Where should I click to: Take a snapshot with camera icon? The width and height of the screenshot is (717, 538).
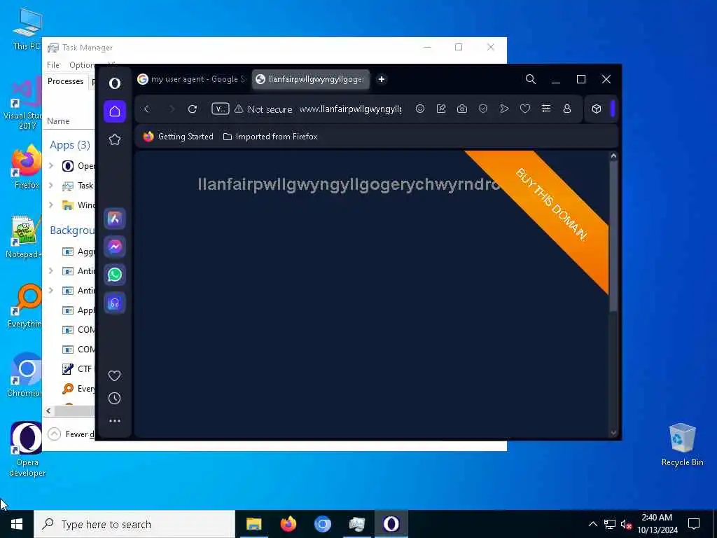pyautogui.click(x=462, y=109)
